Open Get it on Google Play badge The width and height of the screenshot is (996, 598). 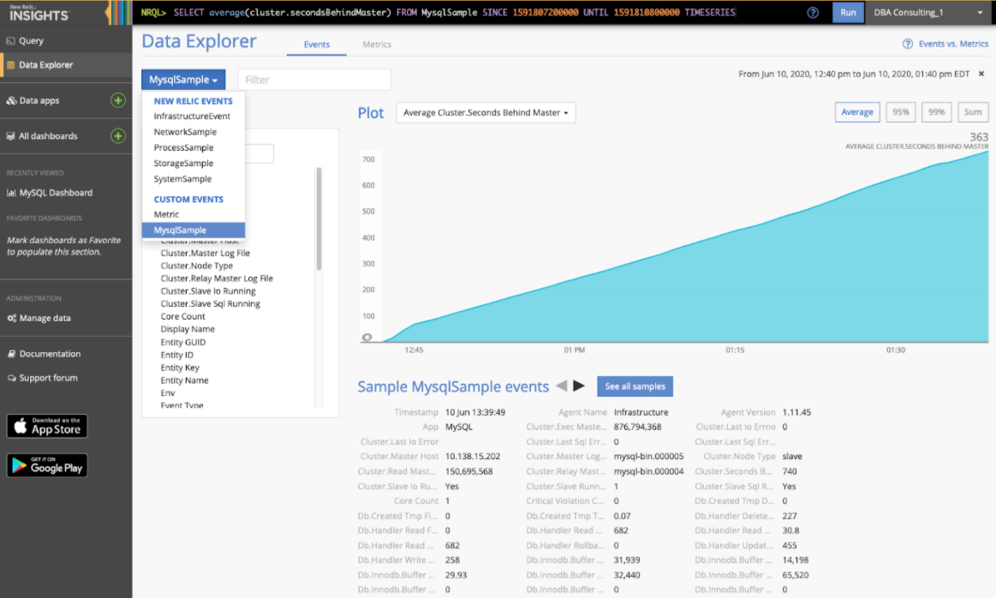tap(47, 465)
